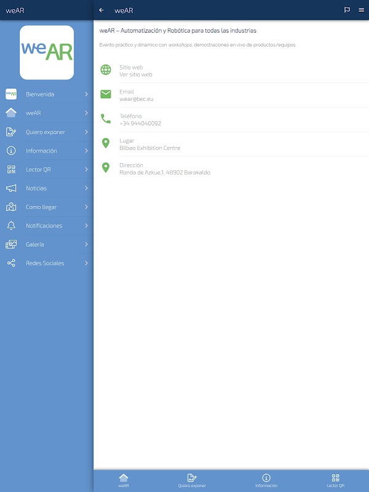Image resolution: width=369 pixels, height=492 pixels.
Task: Expand the Lector QR chevron in sidebar
Action: [86, 170]
